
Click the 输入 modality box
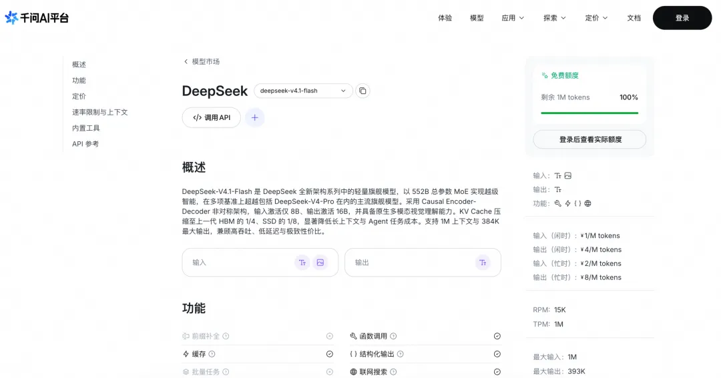click(x=260, y=263)
